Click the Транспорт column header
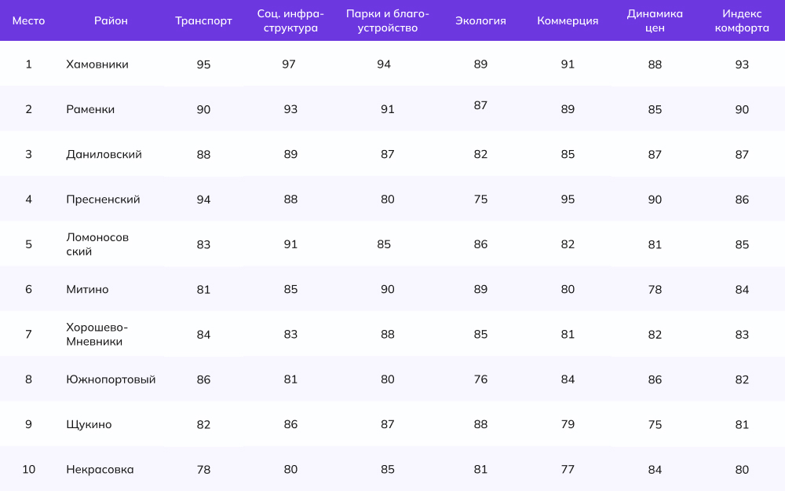Image resolution: width=785 pixels, height=491 pixels. 203,21
